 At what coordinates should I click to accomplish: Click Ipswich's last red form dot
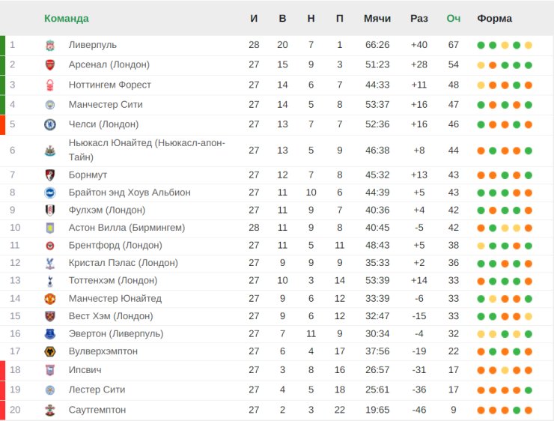529,370
